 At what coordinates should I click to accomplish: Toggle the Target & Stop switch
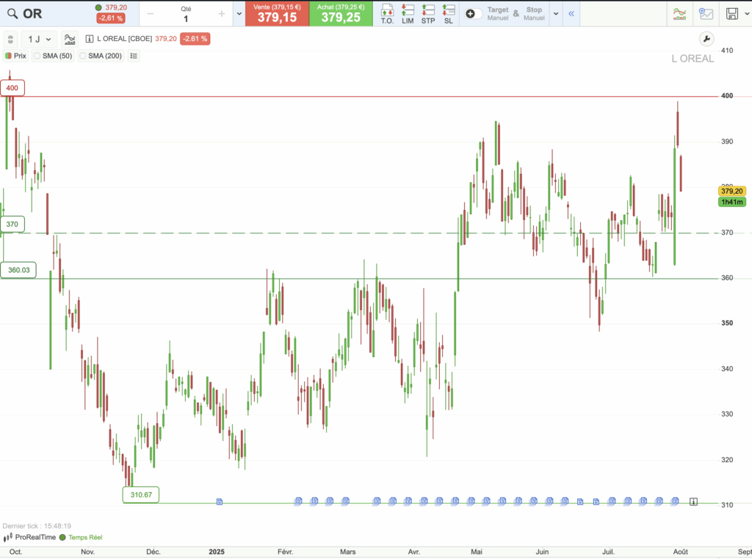[473, 14]
